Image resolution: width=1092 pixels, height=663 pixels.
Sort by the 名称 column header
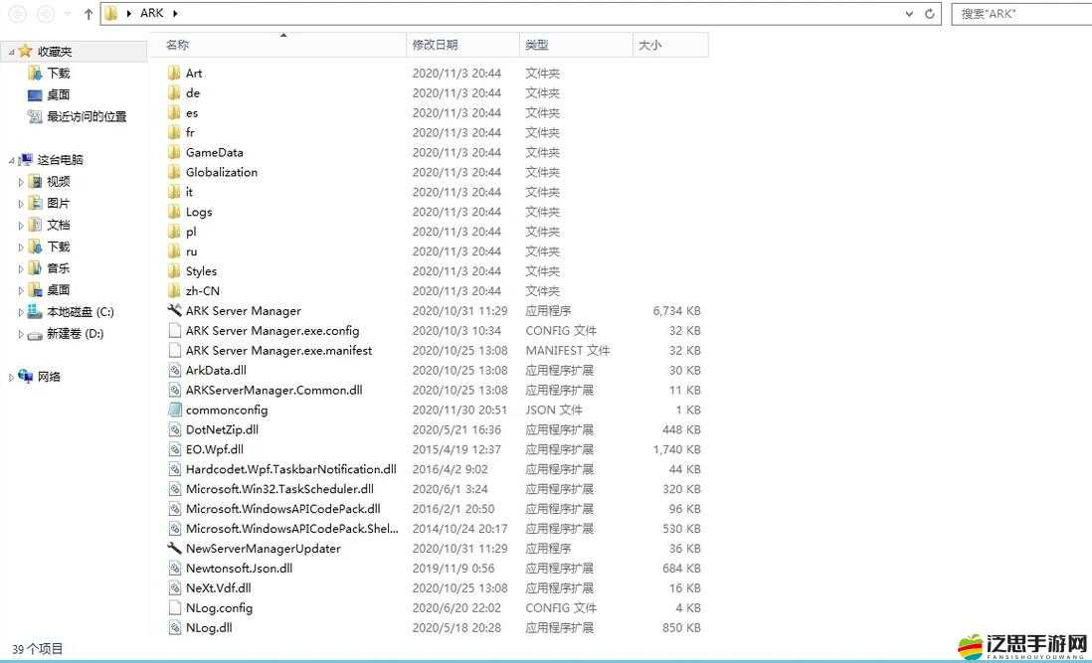point(277,45)
